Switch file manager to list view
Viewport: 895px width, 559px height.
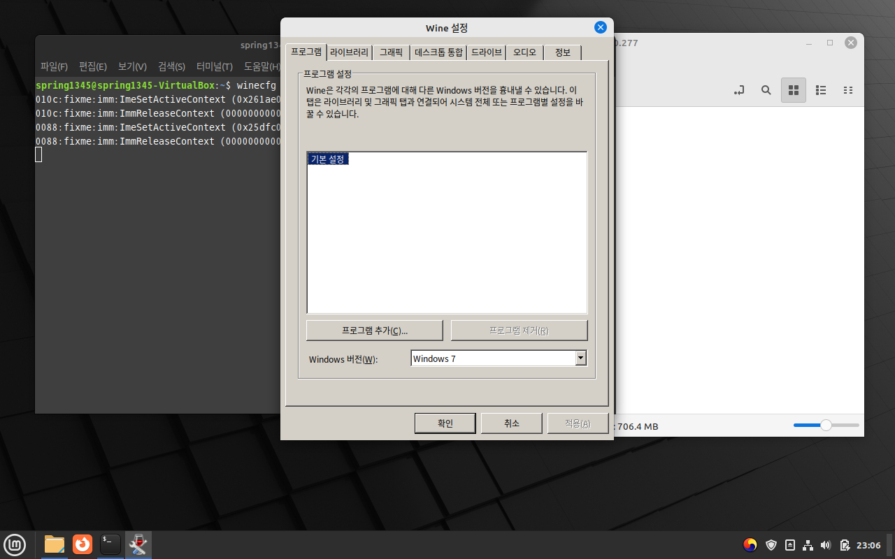pyautogui.click(x=822, y=90)
